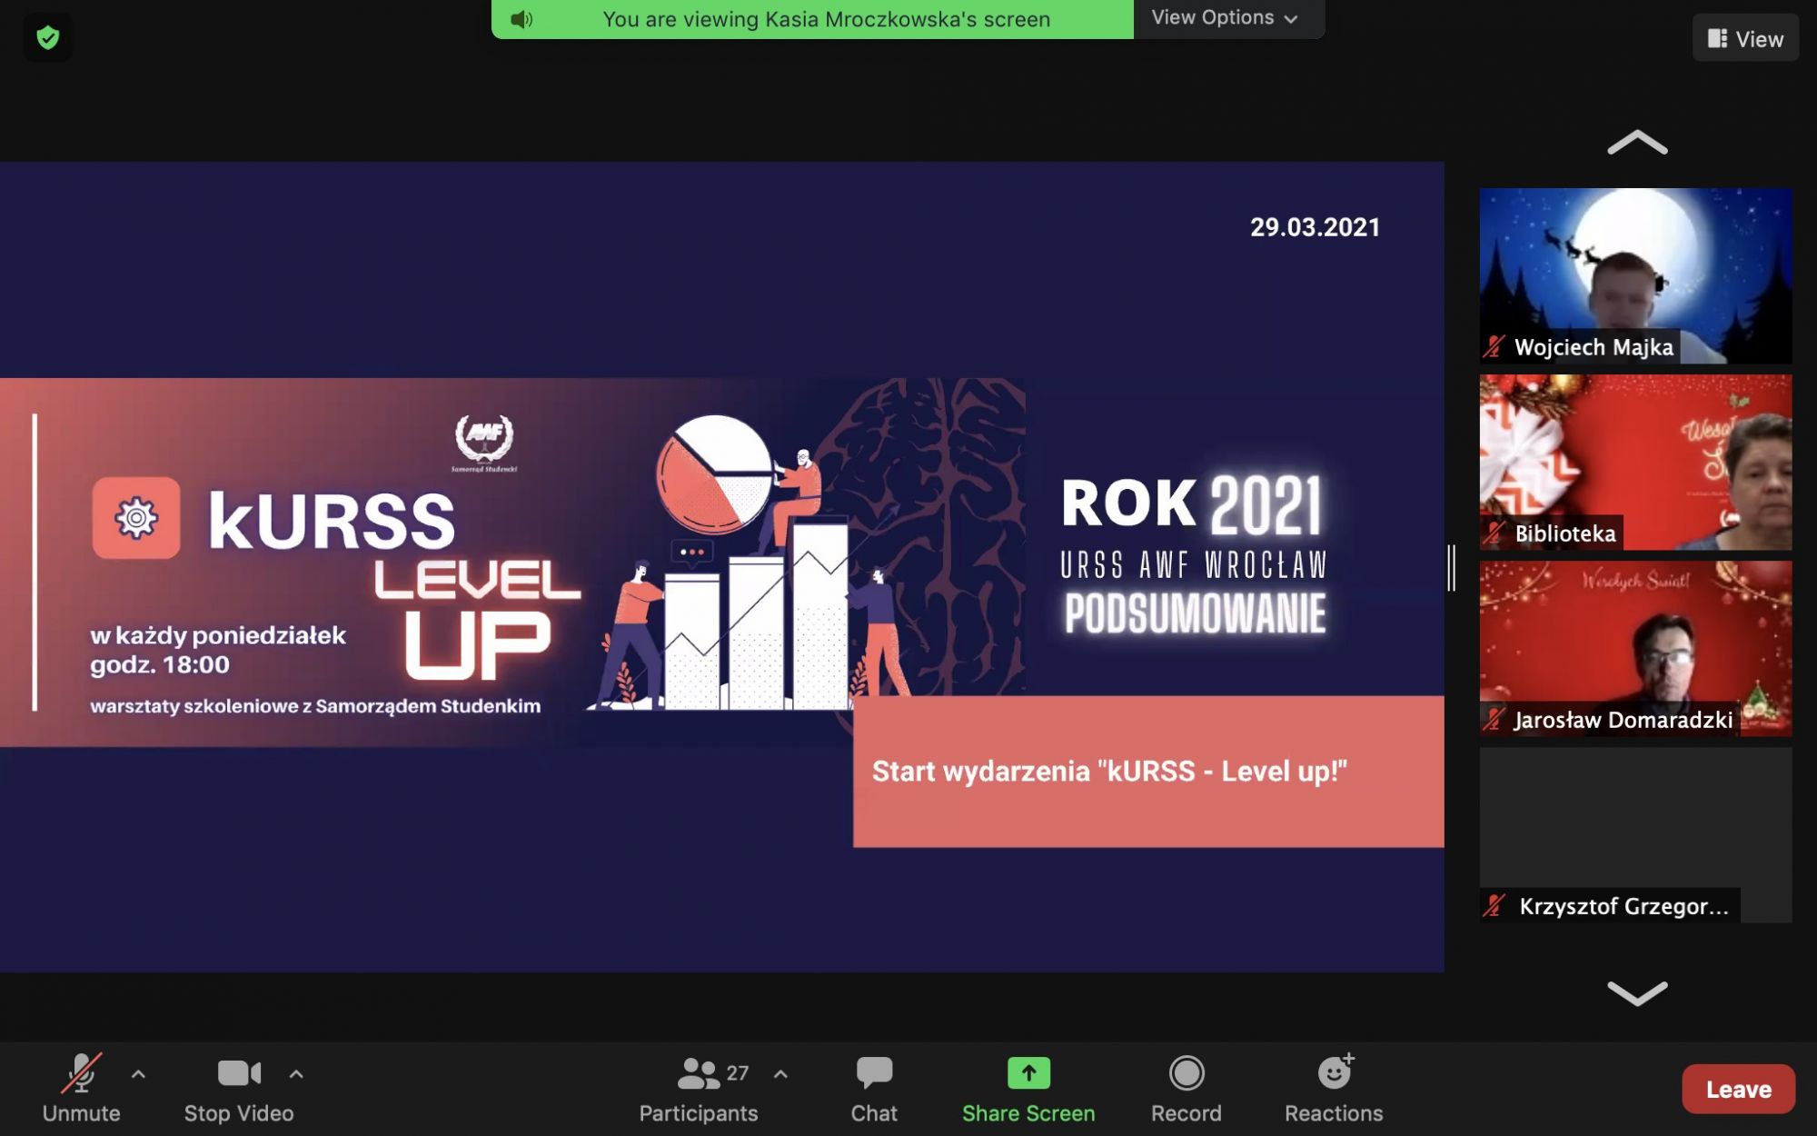This screenshot has height=1136, width=1817.
Task: Click the date 29.03.2021 on the slide
Action: tap(1315, 227)
